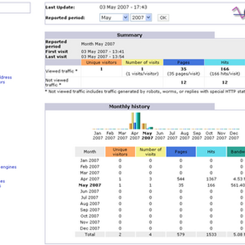Select the blue Pages header in Summary
245x245 pixels.
183,62
